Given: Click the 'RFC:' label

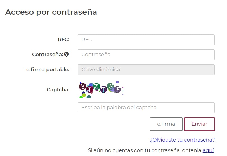Looking at the screenshot, I should coord(63,40).
